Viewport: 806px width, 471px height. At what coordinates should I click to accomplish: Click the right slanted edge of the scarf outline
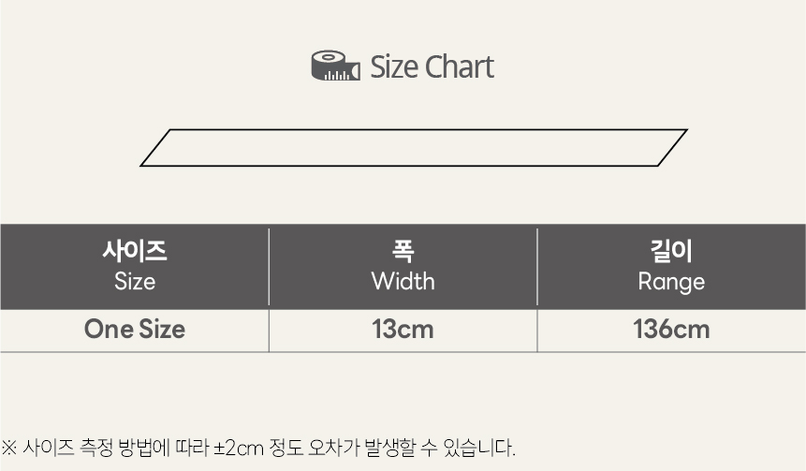pyautogui.click(x=673, y=148)
